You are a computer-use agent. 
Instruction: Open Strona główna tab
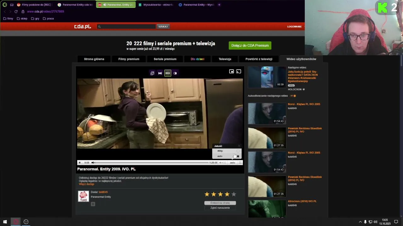tap(94, 59)
